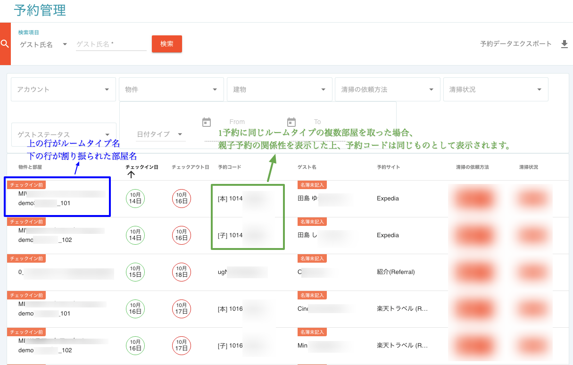This screenshot has height=365, width=573.
Task: Open the From date calendar icon
Action: pos(207,122)
